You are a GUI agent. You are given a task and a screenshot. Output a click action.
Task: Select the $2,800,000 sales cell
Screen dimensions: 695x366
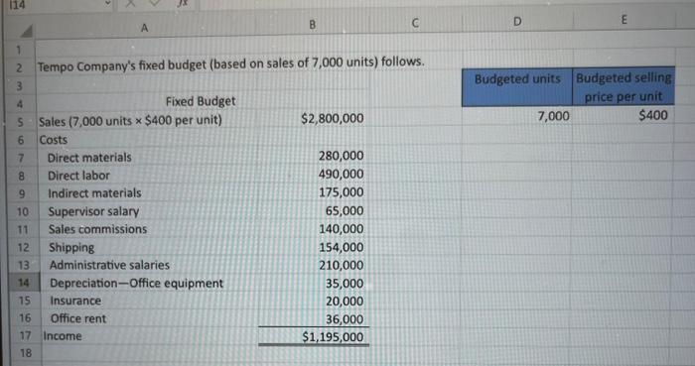click(x=332, y=118)
